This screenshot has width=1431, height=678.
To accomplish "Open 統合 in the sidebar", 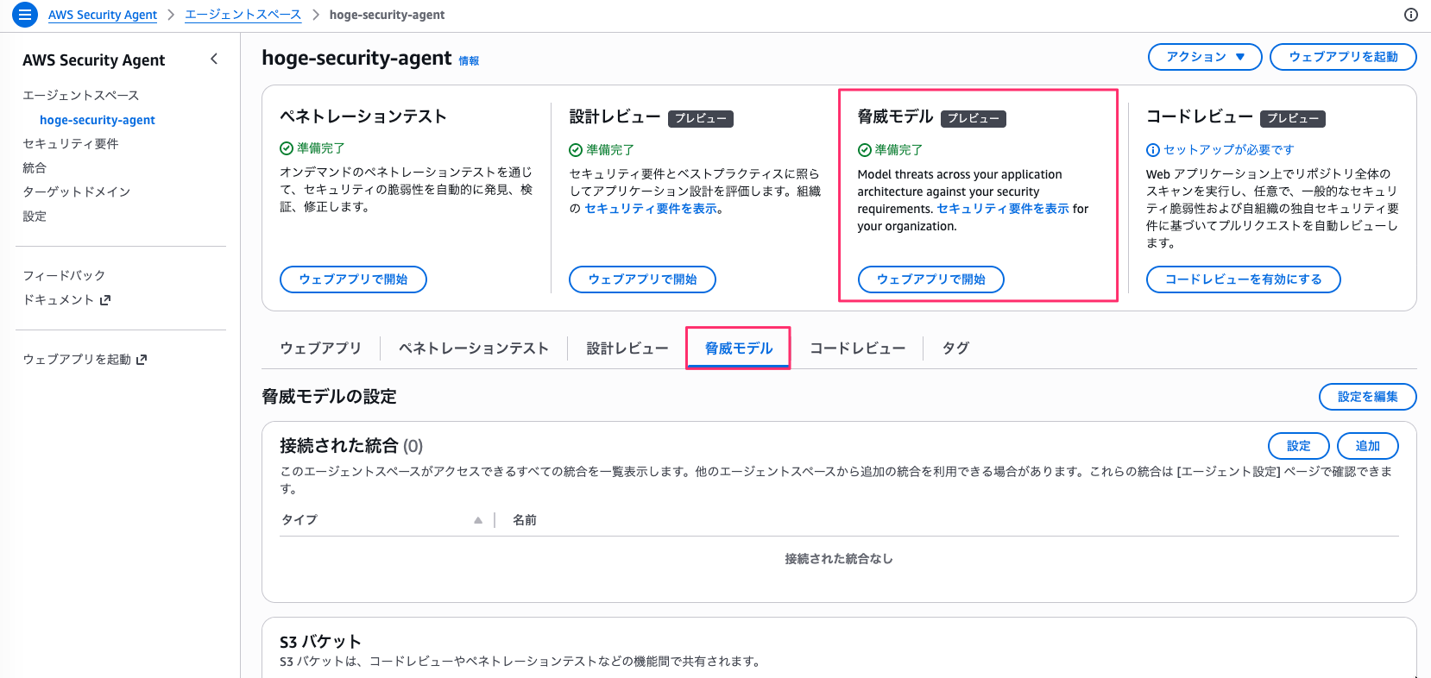I will 35,167.
